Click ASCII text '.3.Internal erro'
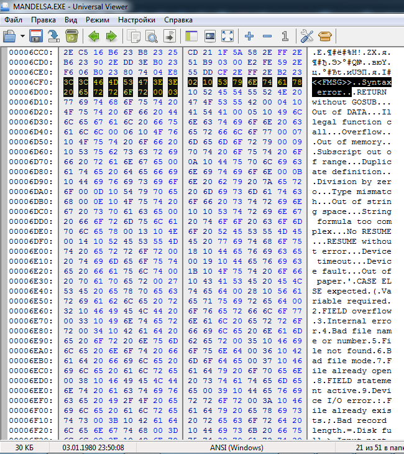404x454 pixels. point(352,321)
